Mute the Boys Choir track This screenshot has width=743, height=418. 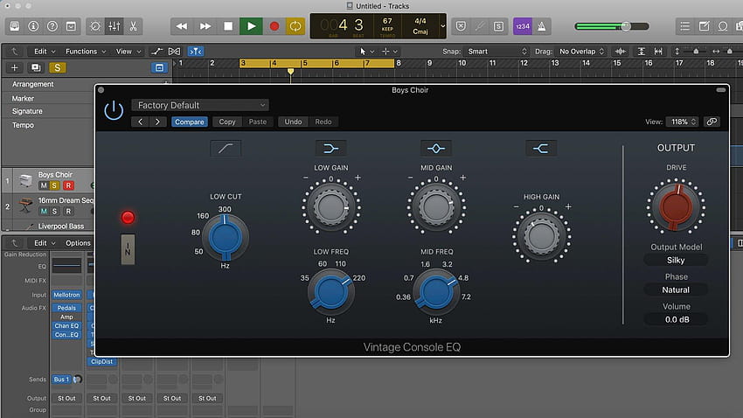pyautogui.click(x=44, y=185)
